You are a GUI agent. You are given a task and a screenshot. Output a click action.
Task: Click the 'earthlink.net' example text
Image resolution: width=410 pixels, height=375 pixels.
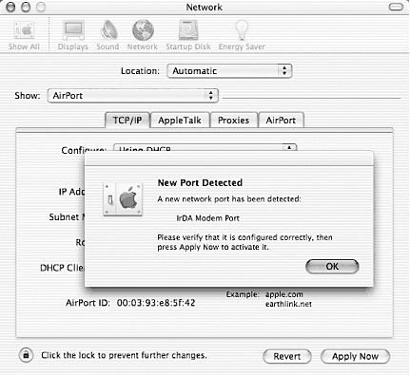[x=288, y=304]
